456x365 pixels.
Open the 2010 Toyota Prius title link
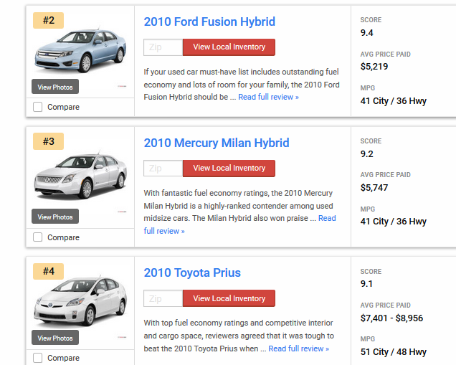click(192, 272)
